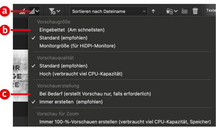
Task: Click the Texte panel tab
Action: [210, 11]
